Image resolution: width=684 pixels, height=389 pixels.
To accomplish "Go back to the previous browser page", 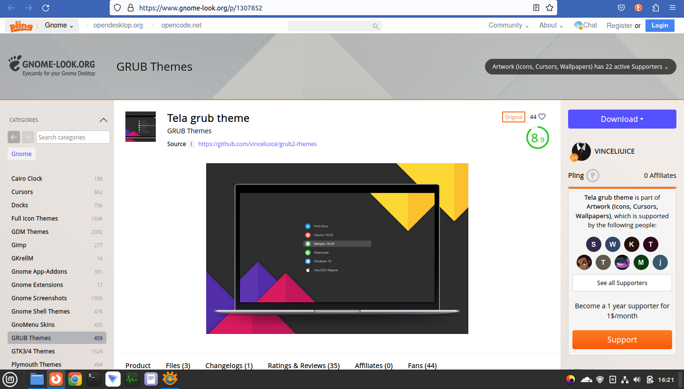I will [x=11, y=8].
